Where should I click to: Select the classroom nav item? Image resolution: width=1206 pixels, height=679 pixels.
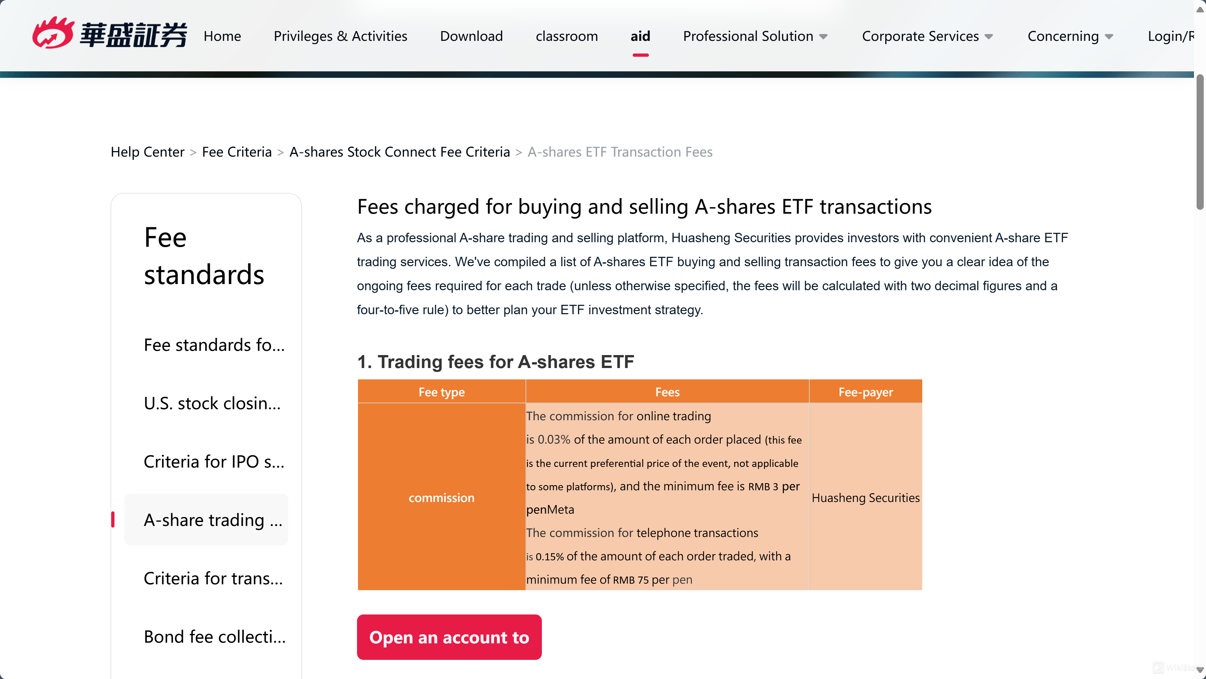pos(567,36)
